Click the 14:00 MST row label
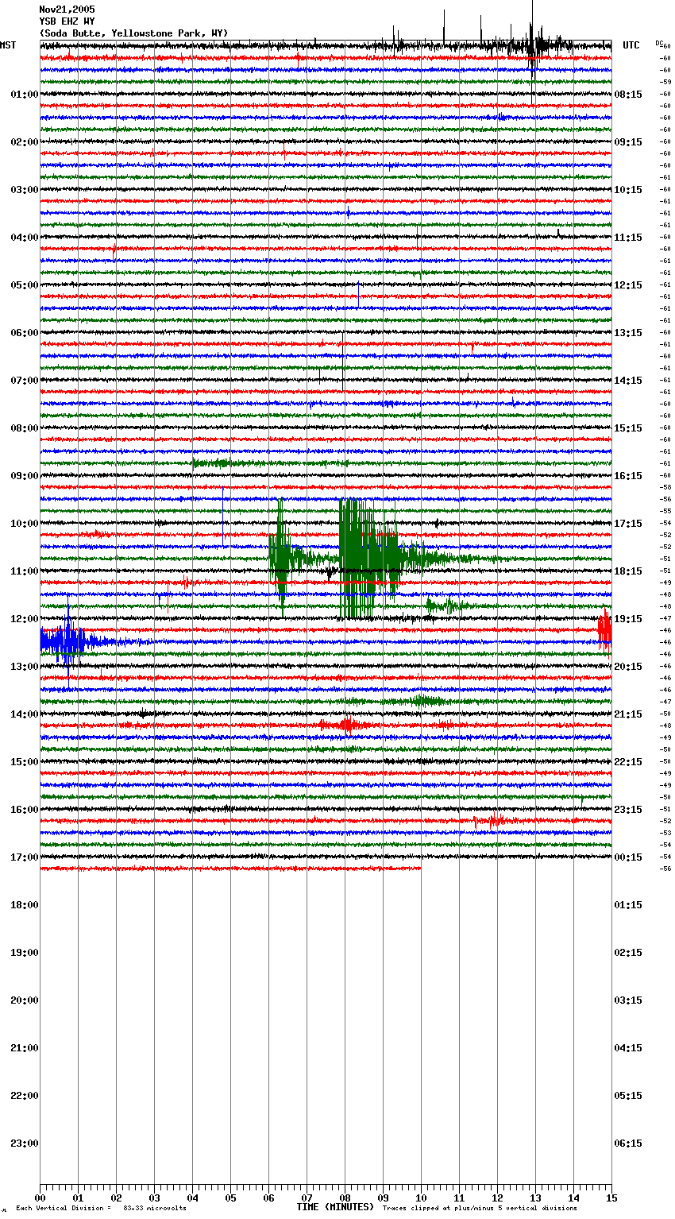Viewport: 675px width, 1219px height. tap(25, 714)
